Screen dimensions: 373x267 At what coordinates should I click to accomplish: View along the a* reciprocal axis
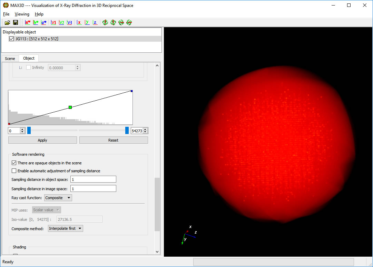tap(28, 22)
